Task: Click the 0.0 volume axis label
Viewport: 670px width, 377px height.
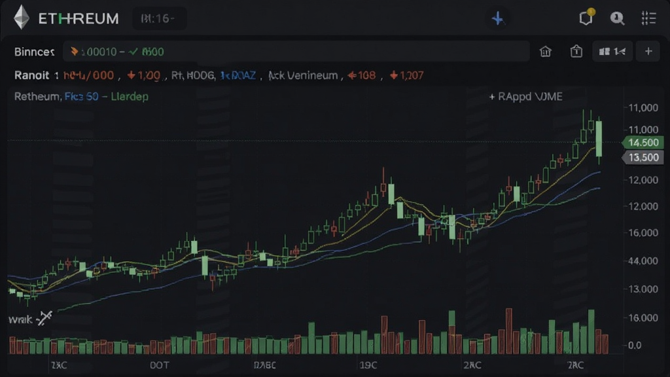Action: pos(635,345)
